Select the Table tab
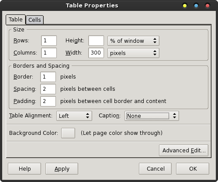This screenshot has height=182, width=218. (x=16, y=20)
